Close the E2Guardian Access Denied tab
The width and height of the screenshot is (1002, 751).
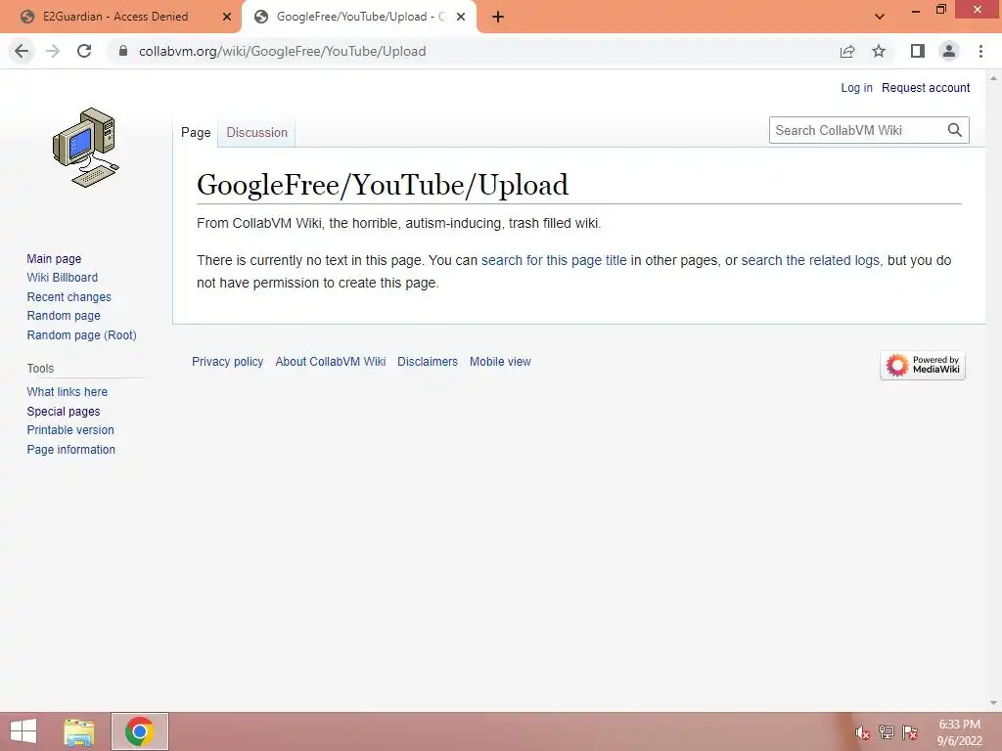[x=227, y=17]
